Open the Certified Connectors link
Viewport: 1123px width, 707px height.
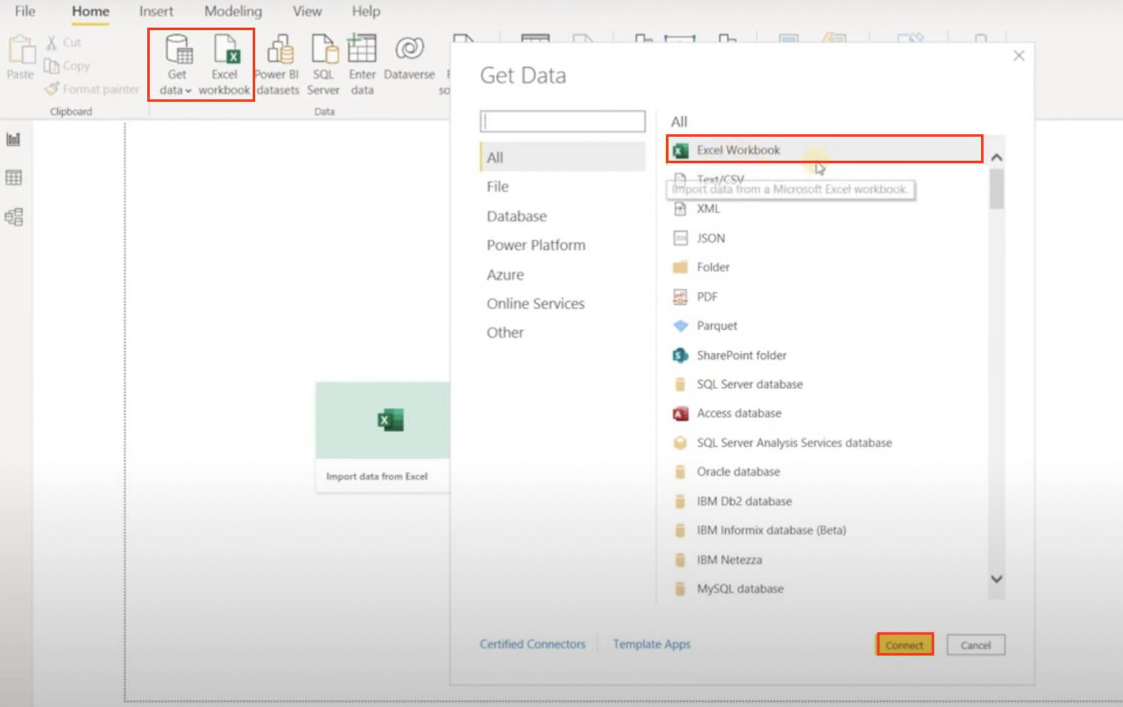[532, 644]
